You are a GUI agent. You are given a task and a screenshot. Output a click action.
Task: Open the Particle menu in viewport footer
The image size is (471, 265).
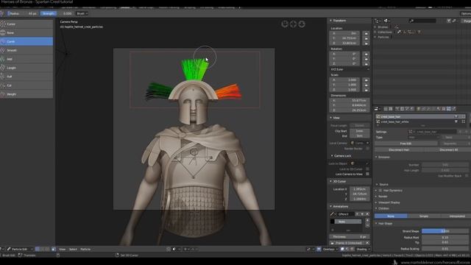85,249
